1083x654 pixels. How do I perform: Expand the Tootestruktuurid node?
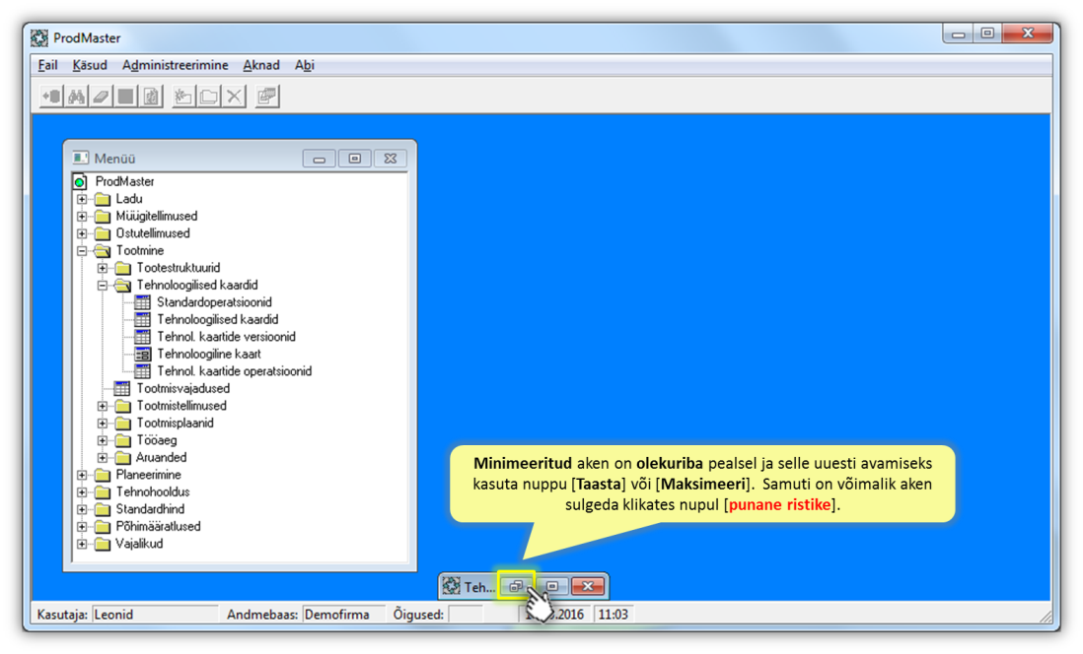point(103,268)
